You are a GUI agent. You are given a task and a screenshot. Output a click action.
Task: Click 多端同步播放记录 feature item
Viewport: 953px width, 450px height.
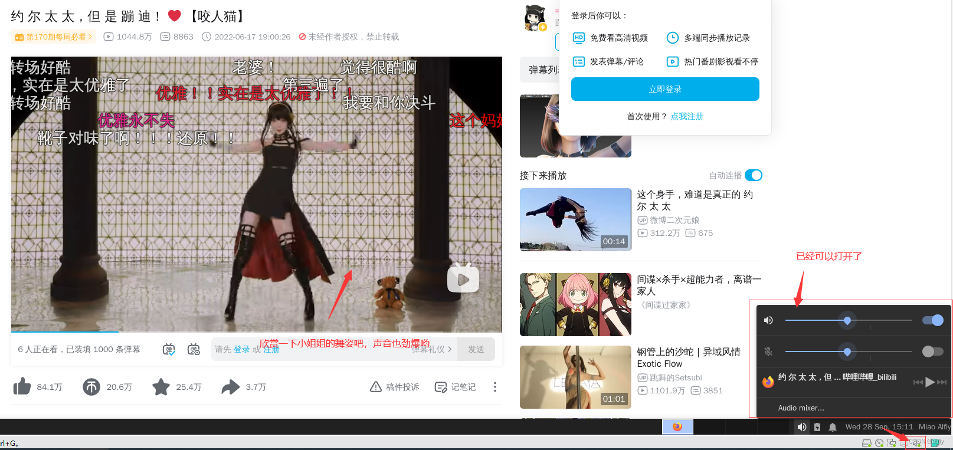[x=709, y=38]
